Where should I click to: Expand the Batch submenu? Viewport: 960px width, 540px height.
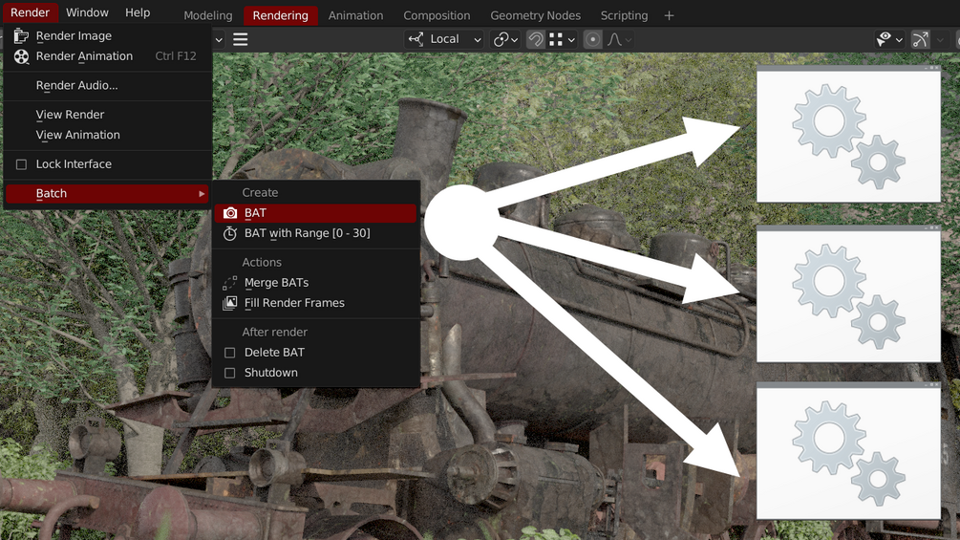(107, 193)
